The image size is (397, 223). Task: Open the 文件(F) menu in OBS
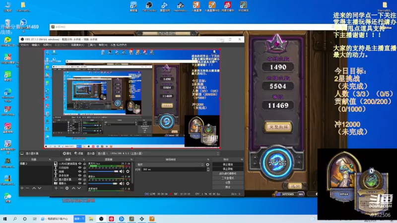pos(24,45)
